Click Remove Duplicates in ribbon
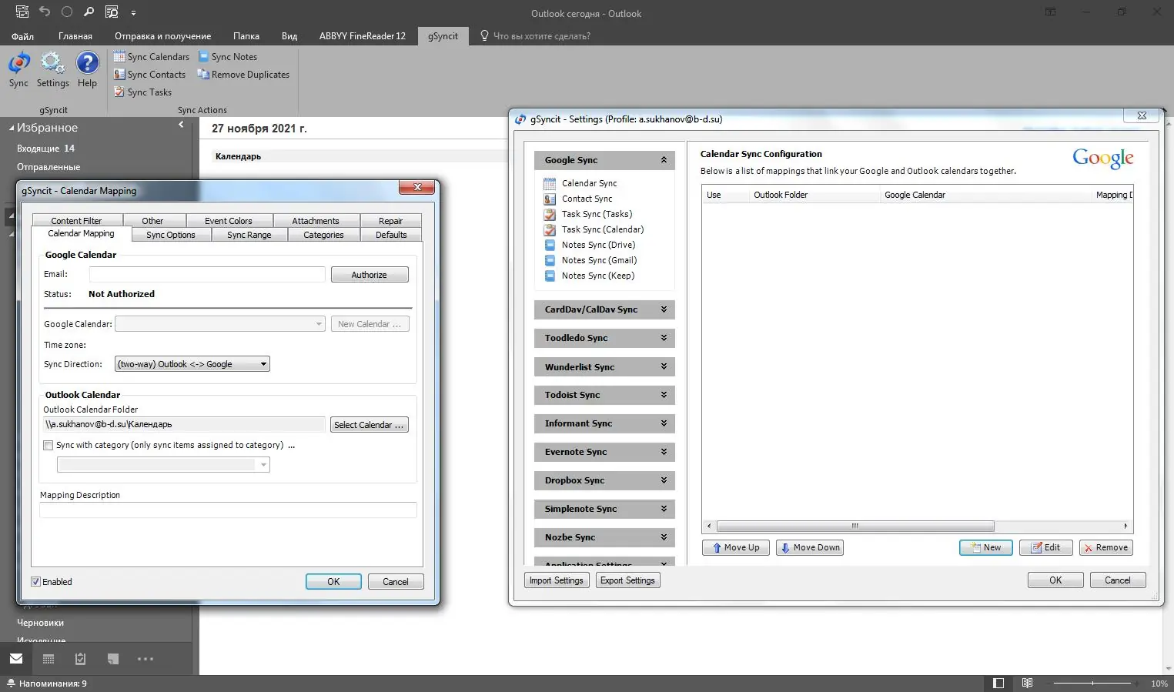 tap(243, 75)
